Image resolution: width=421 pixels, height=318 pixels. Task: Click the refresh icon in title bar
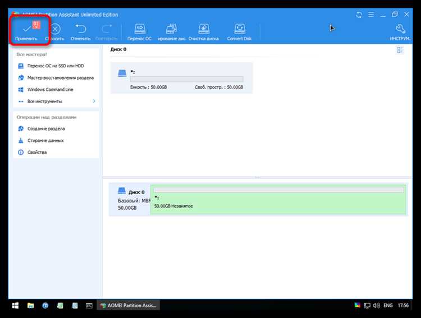click(x=359, y=15)
